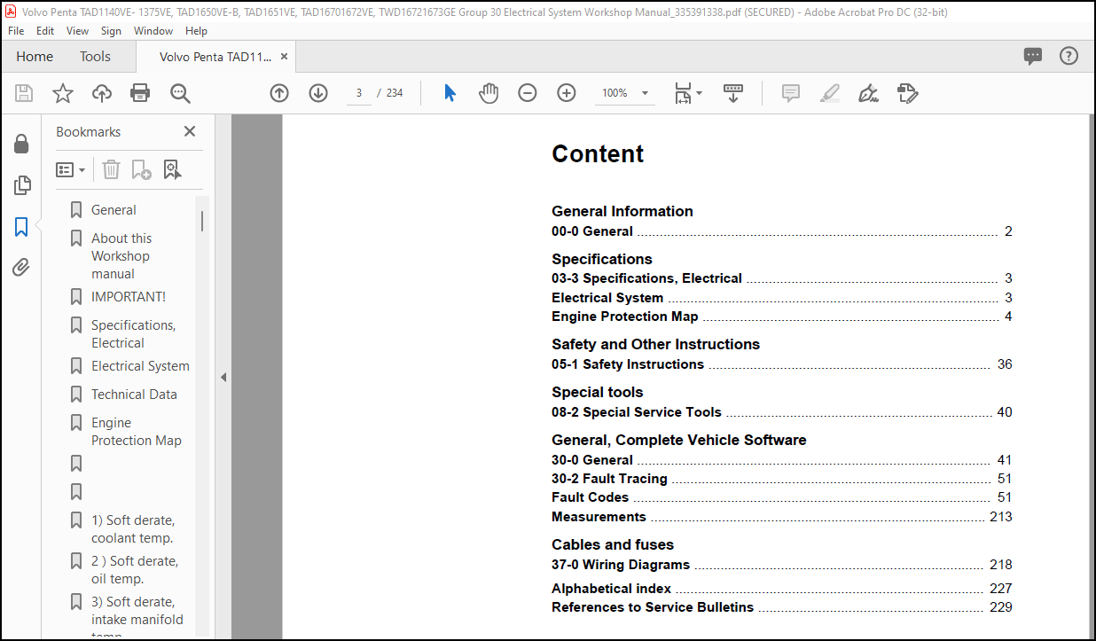
Task: Close the Bookmarks panel
Action: click(x=189, y=131)
